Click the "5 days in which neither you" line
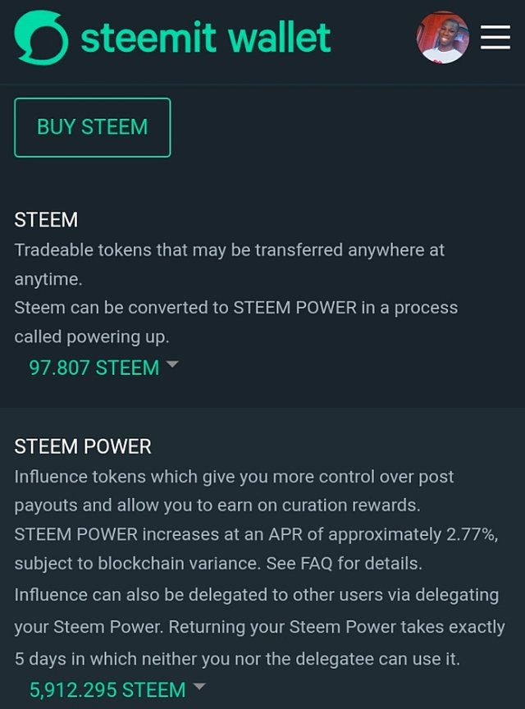Image resolution: width=525 pixels, height=709 pixels. [237, 659]
